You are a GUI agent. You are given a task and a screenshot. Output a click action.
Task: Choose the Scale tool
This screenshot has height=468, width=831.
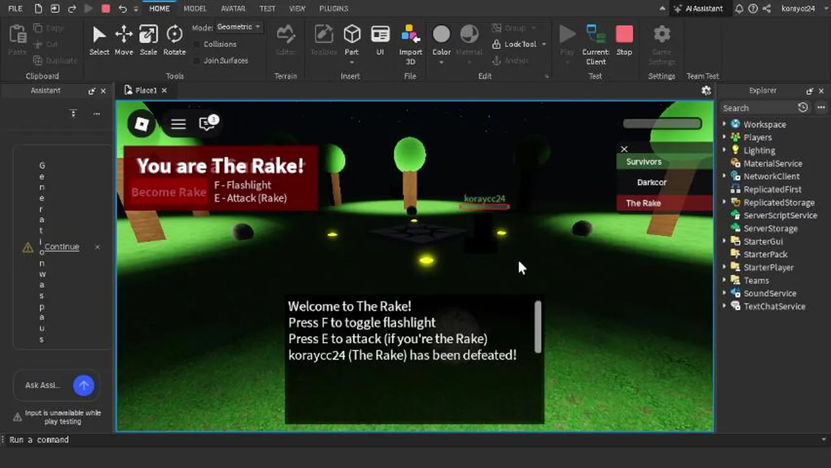pyautogui.click(x=148, y=40)
